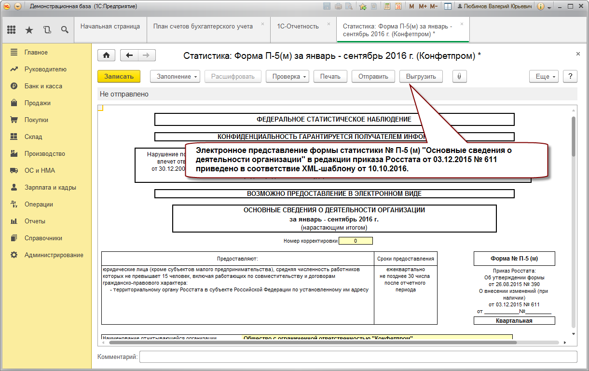Click the Номер корректировки field
The image size is (589, 371).
pyautogui.click(x=356, y=241)
